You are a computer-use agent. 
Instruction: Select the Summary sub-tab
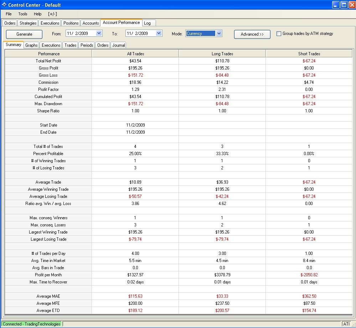point(14,45)
